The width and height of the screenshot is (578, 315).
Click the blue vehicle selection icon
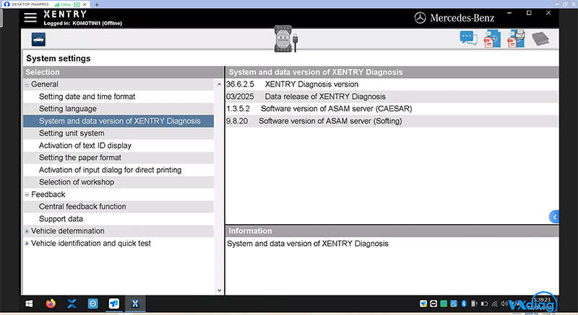38,40
